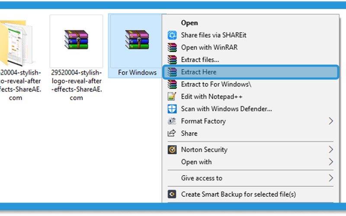This screenshot has height=216, width=346.
Task: Click WinRAR icon beside Extract Here
Action: 172,72
